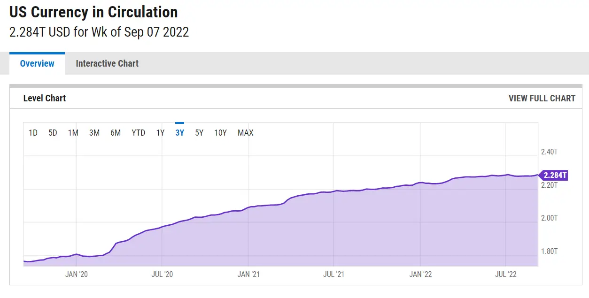Select the MAX time range
This screenshot has width=589, height=298.
click(x=245, y=133)
